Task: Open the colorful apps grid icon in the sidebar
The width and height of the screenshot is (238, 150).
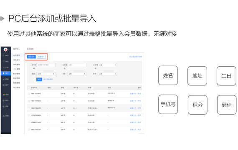Action: [4, 95]
